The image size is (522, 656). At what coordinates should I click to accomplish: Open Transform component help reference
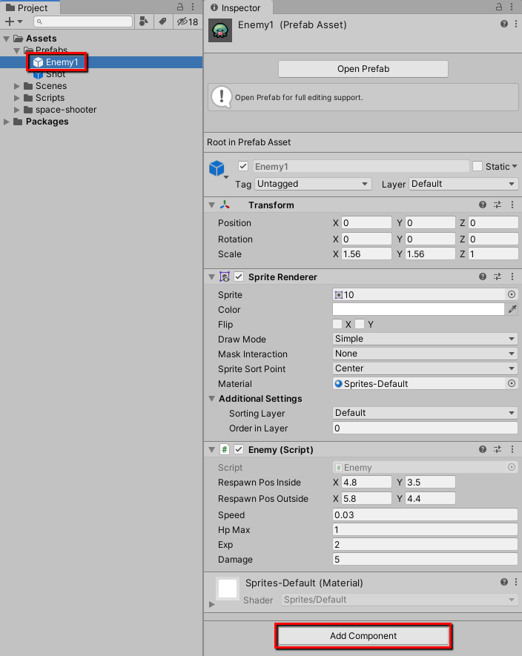pos(483,205)
